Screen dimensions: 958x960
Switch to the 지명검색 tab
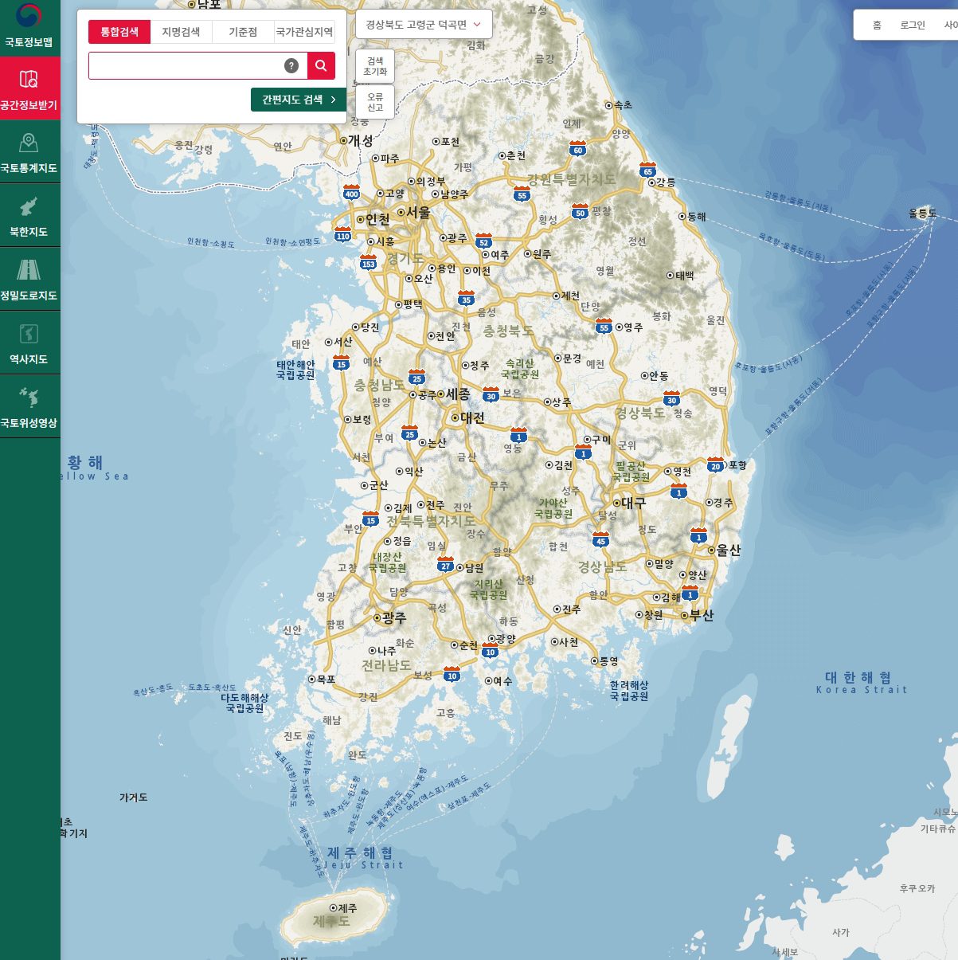click(x=181, y=32)
